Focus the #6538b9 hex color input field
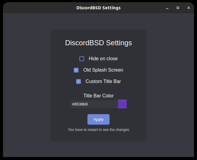This screenshot has height=160, width=197. pos(94,104)
